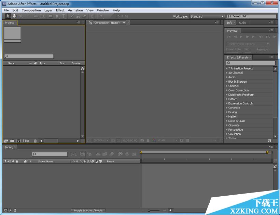The width and height of the screenshot is (280, 215).
Task: Toggle Motion Blur enable switch
Action: (112, 154)
